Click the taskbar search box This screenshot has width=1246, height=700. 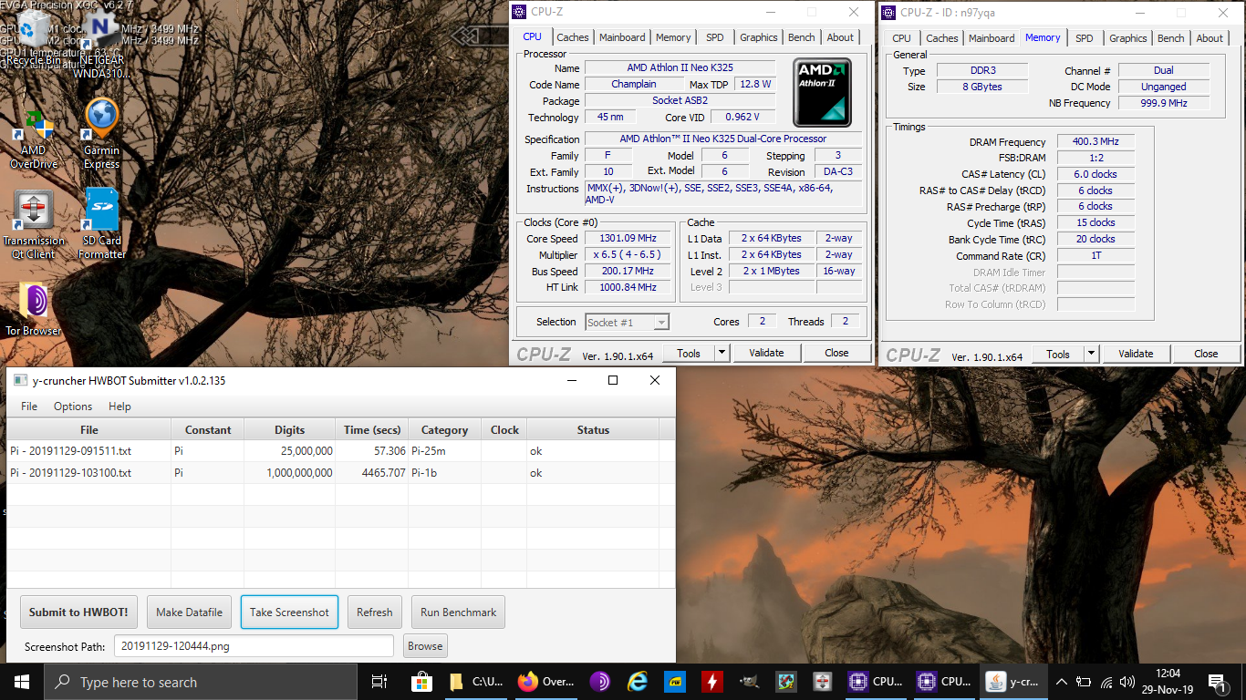201,682
